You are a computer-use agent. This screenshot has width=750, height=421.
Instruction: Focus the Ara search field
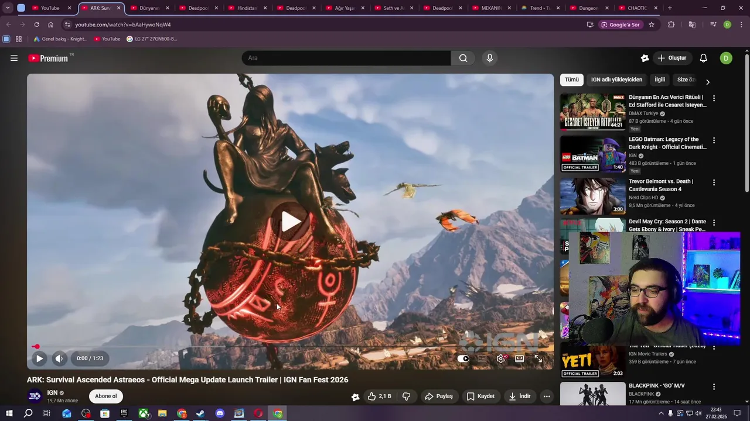tap(346, 58)
